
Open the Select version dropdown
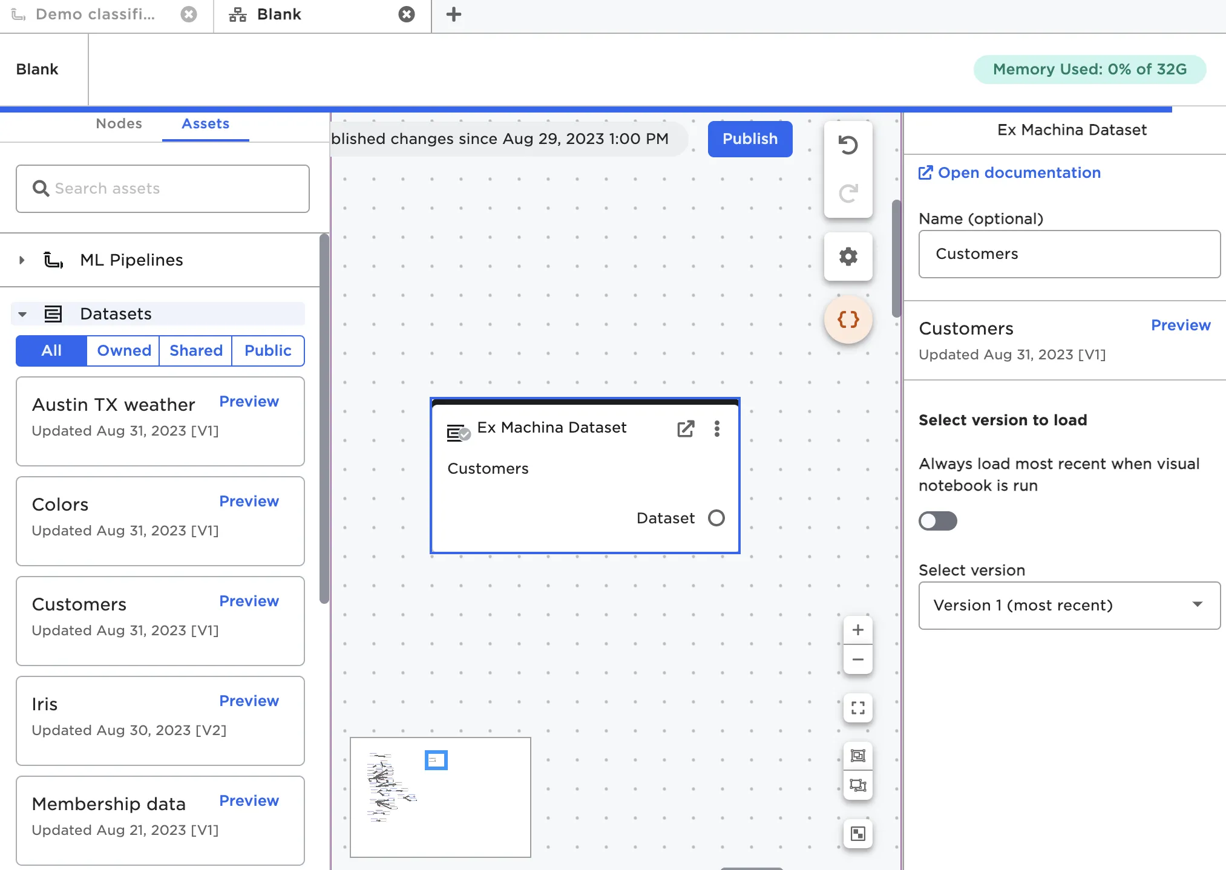[x=1069, y=605]
